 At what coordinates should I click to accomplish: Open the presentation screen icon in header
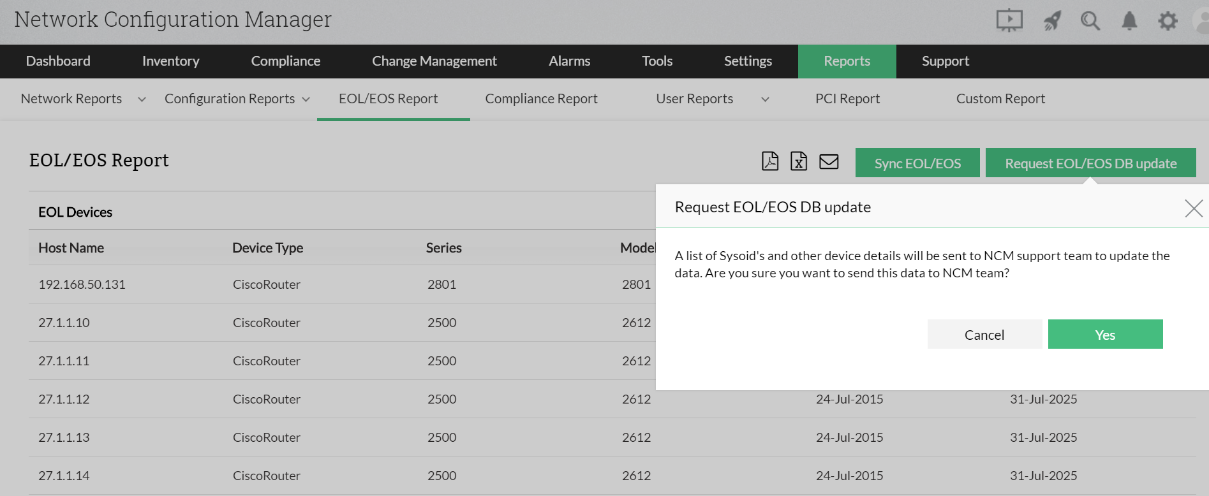[1009, 20]
